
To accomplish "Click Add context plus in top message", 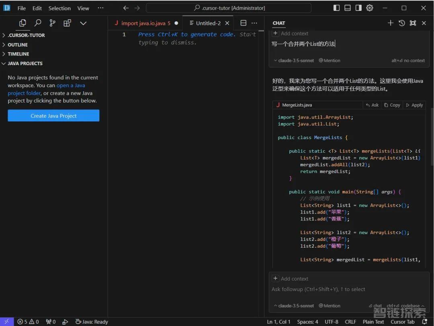I will [x=275, y=33].
